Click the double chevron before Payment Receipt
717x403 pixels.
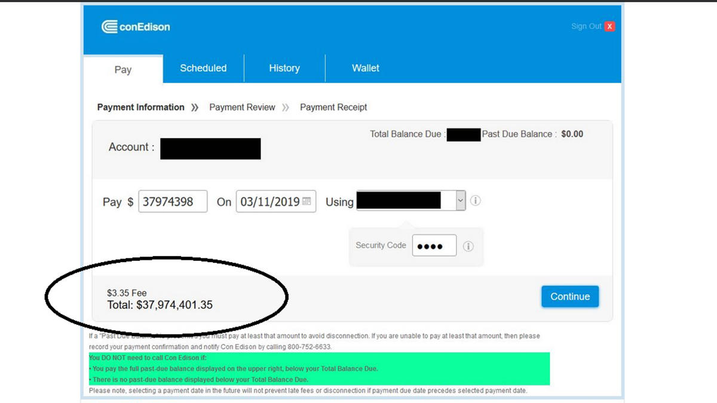(x=286, y=107)
